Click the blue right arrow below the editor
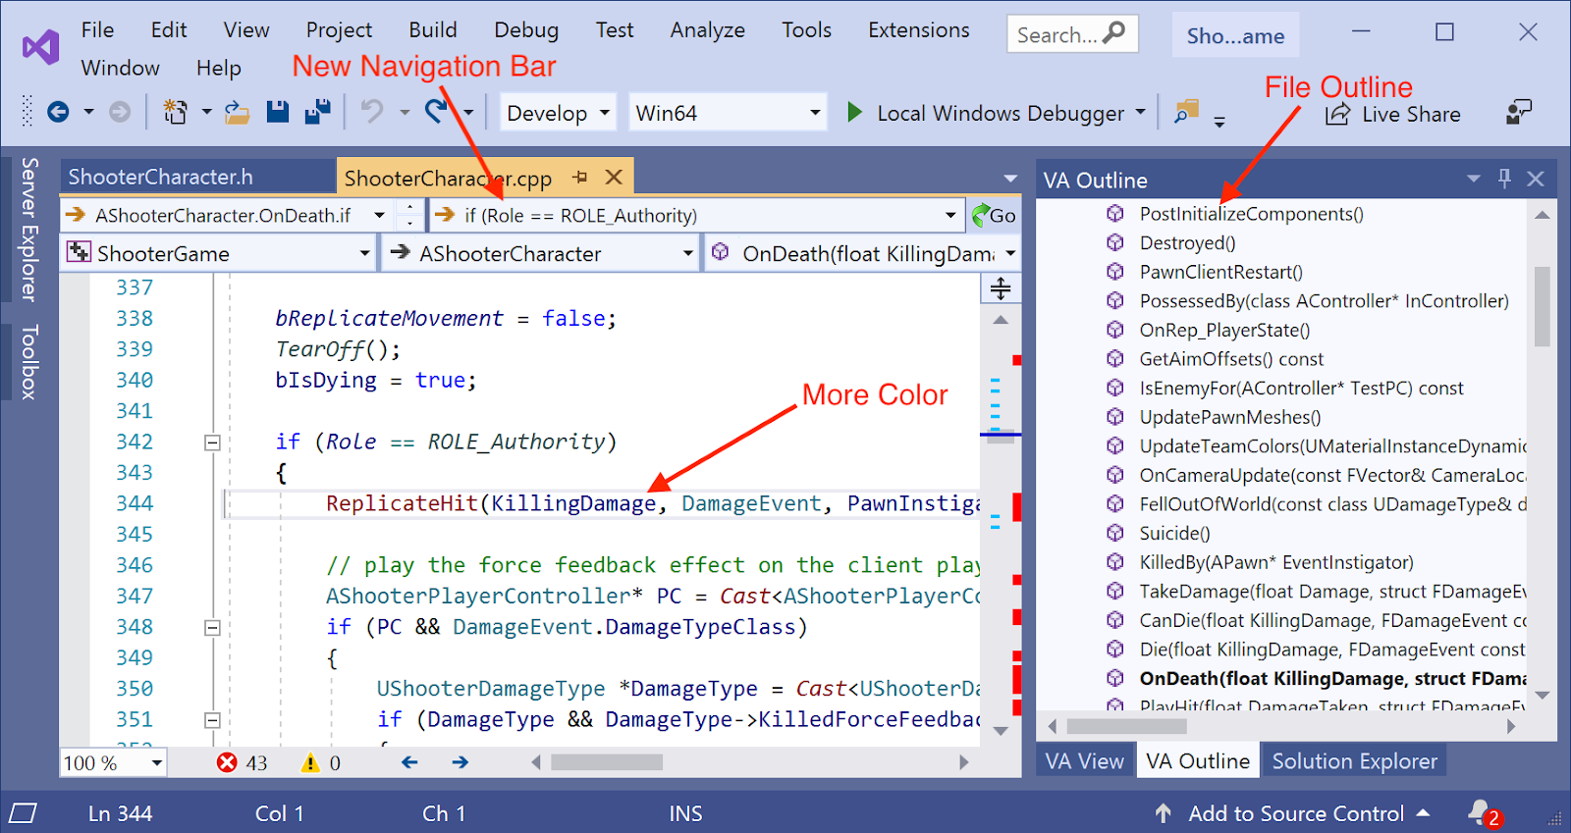The image size is (1571, 833). point(460,762)
